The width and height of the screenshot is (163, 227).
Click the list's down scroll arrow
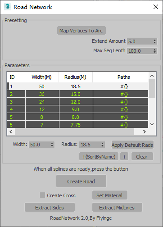[152, 124]
